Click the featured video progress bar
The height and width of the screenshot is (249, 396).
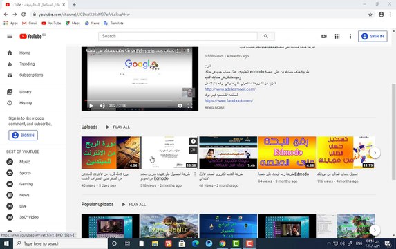140,100
